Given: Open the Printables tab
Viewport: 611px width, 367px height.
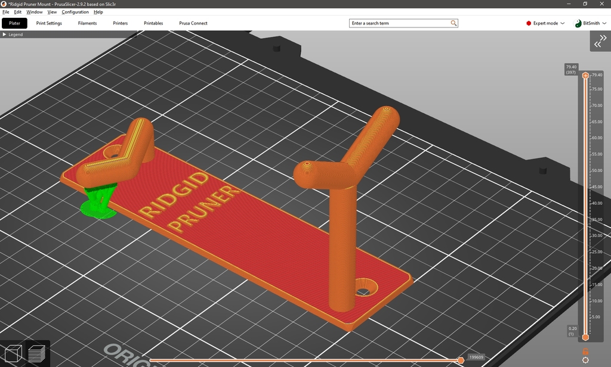Looking at the screenshot, I should pyautogui.click(x=153, y=23).
